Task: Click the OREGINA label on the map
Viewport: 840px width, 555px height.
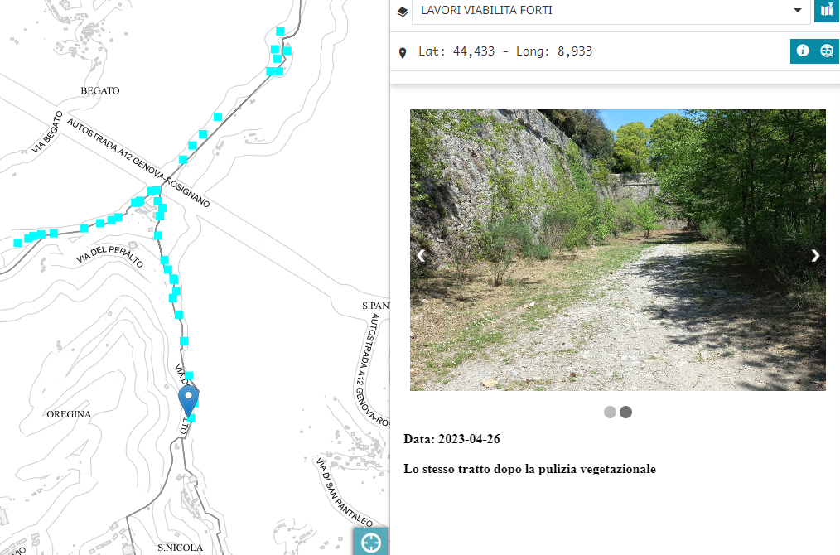Action: click(x=69, y=414)
